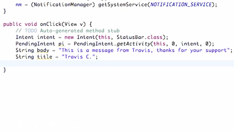This screenshot has height=131, width=234.
Task: Click the 'pi' variable name
Action: point(61,44)
